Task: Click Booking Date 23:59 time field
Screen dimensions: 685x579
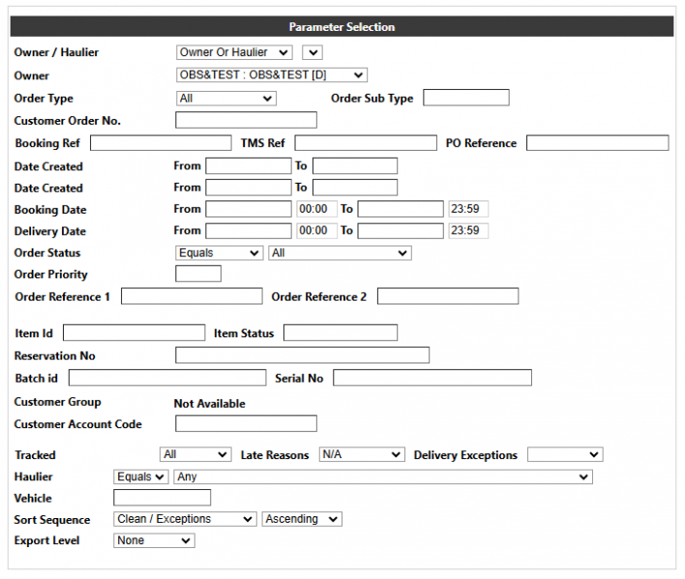Action: 468,209
